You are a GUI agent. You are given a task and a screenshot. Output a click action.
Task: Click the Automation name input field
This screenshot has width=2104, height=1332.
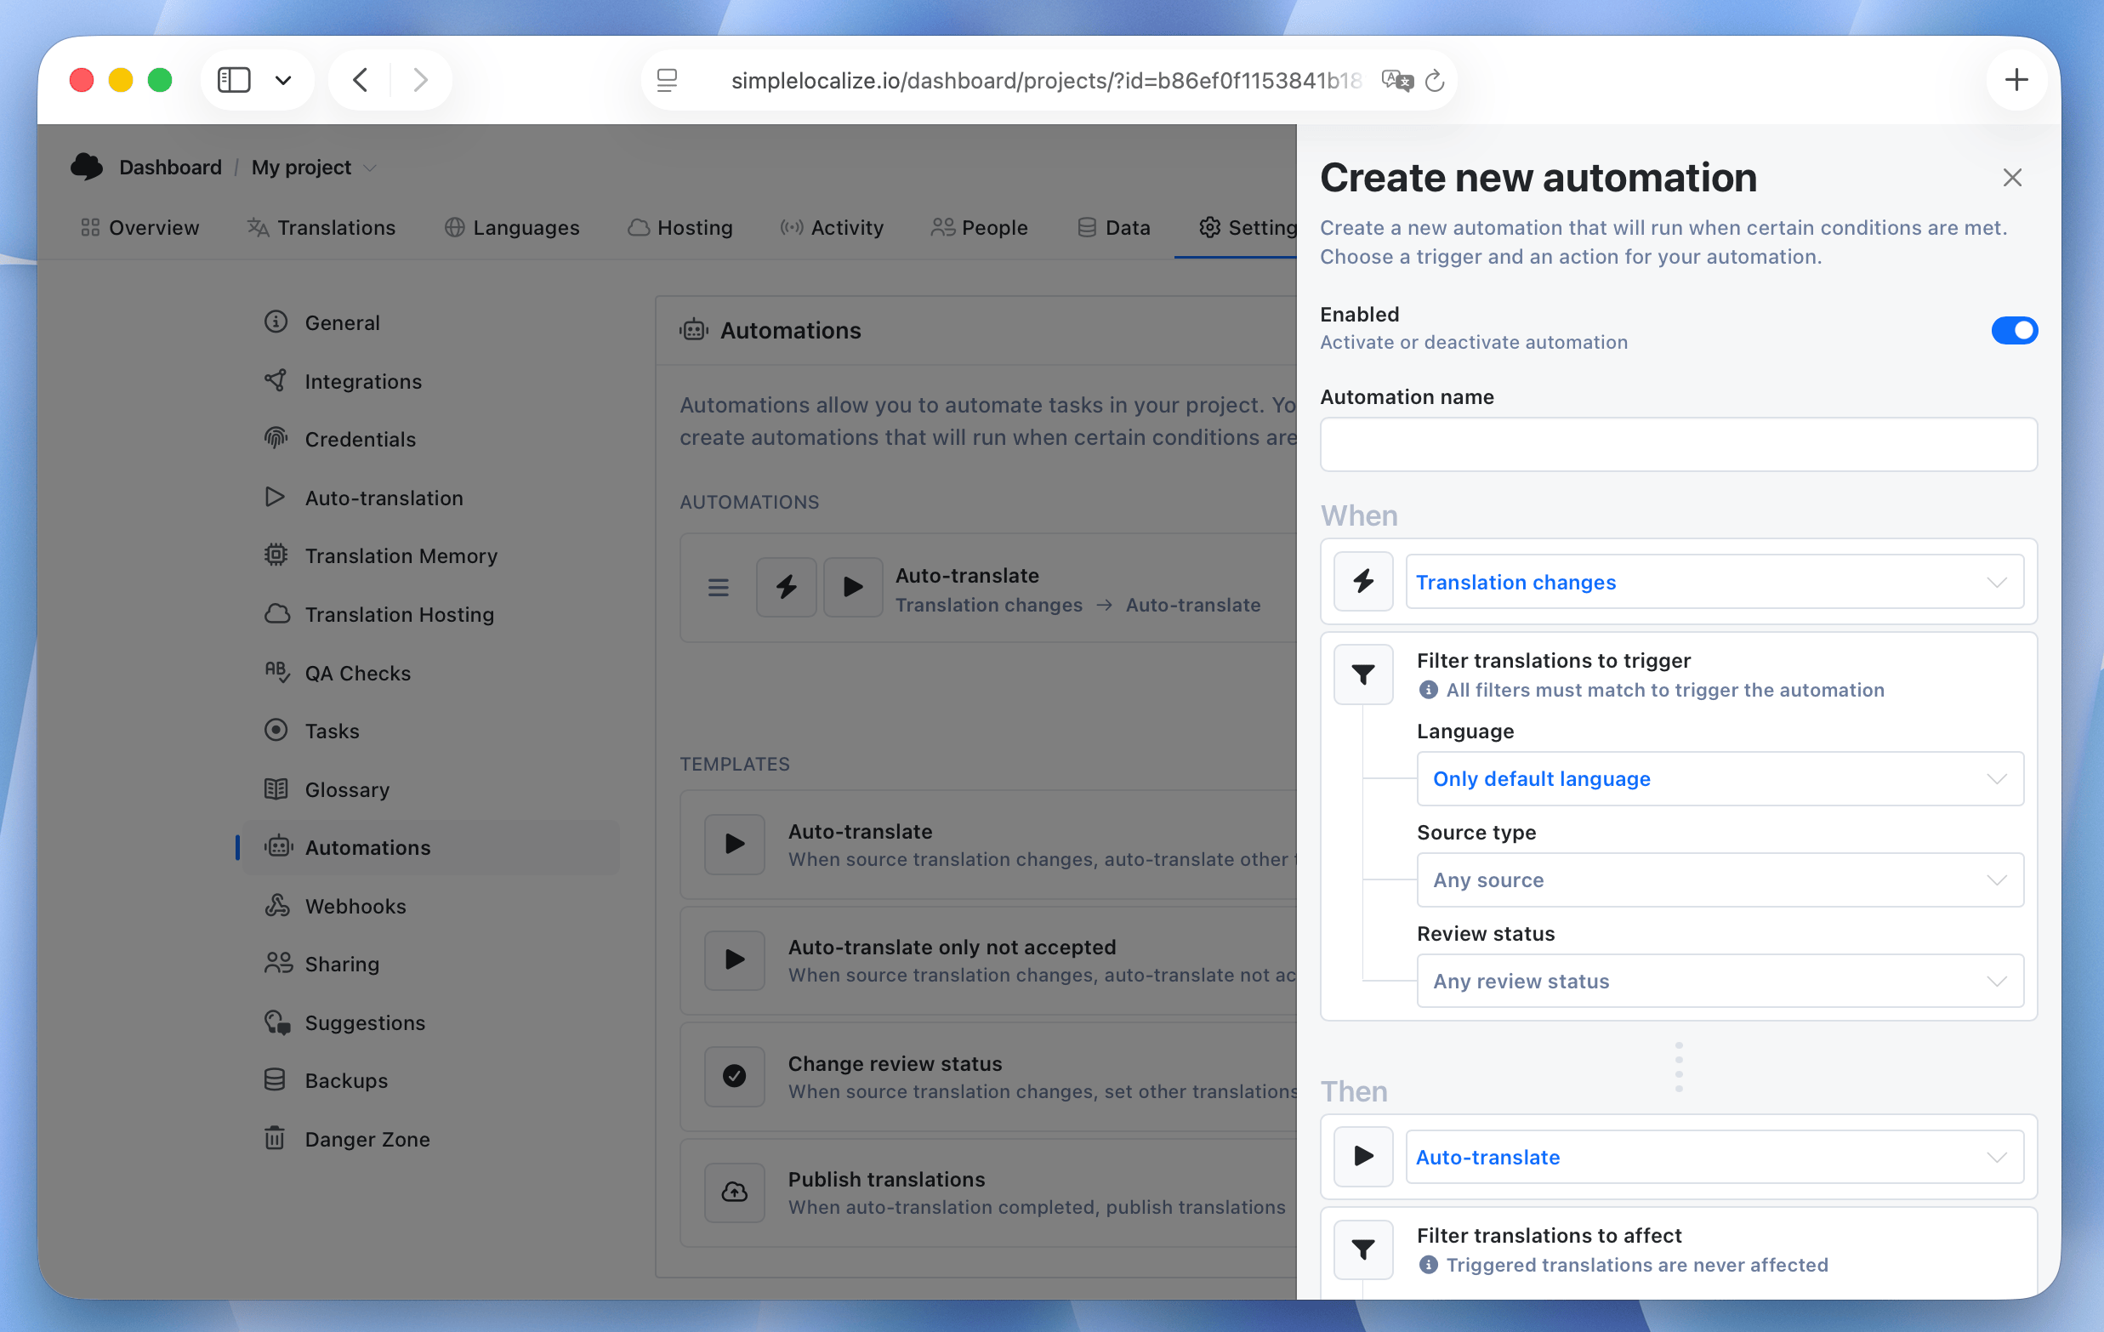(1678, 444)
